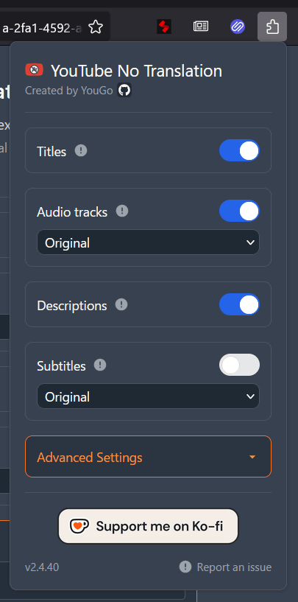Click the info icon beside Audio tracks
The width and height of the screenshot is (298, 602).
pos(122,211)
